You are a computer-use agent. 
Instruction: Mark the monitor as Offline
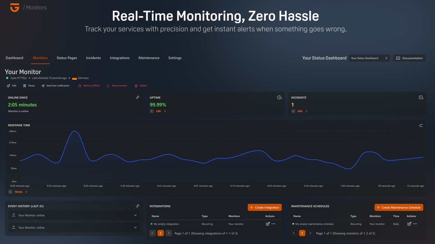89,86
